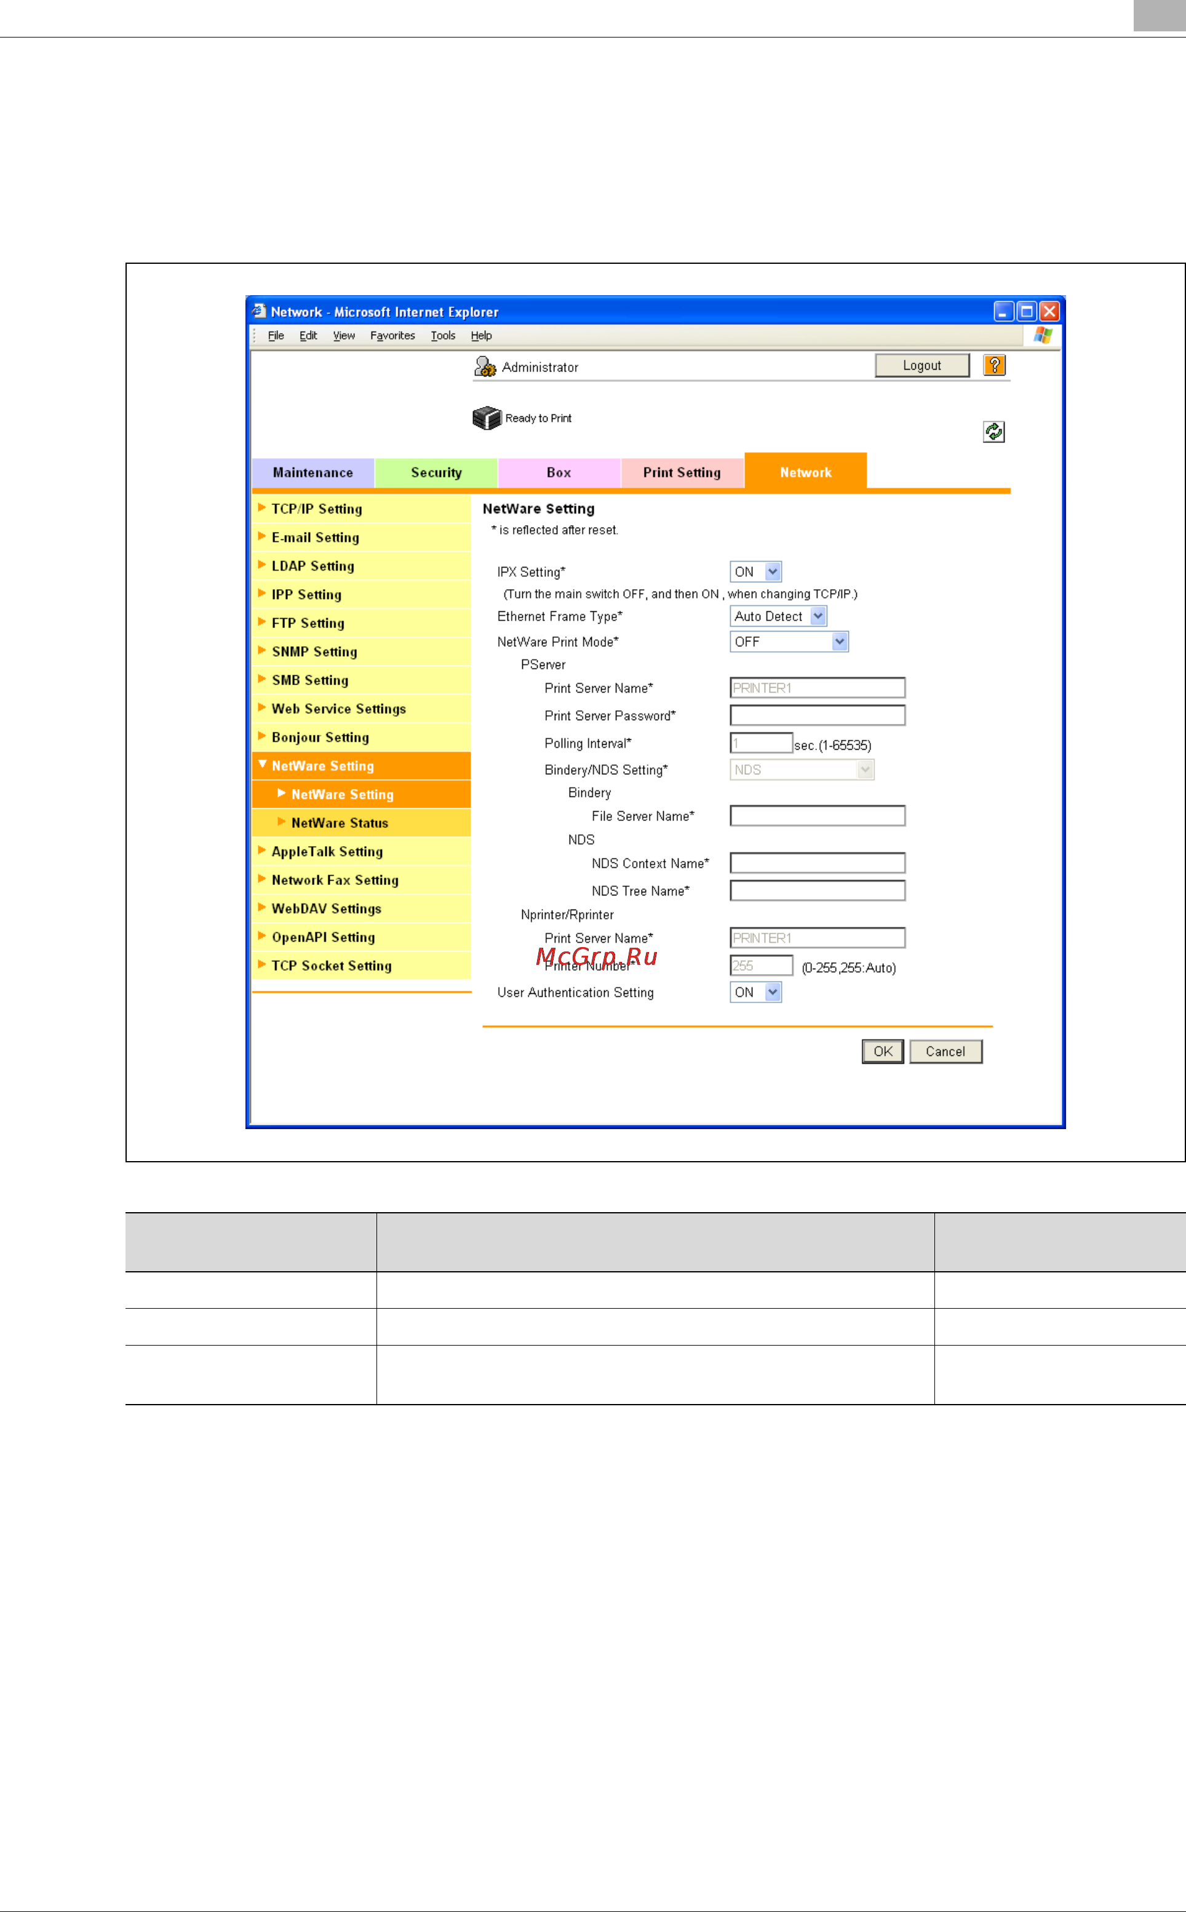Open the NetWare Print Mode dropdown

click(789, 641)
